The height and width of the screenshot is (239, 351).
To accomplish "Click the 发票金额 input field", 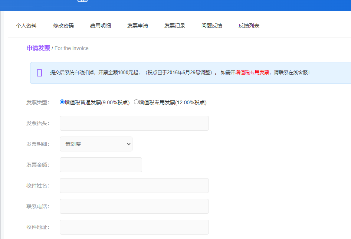I will coord(101,165).
